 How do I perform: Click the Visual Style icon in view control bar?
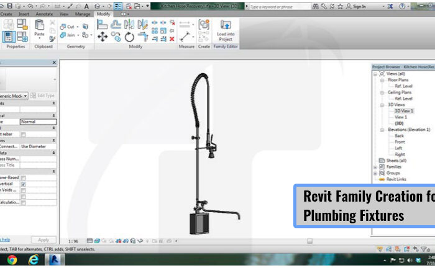click(97, 241)
